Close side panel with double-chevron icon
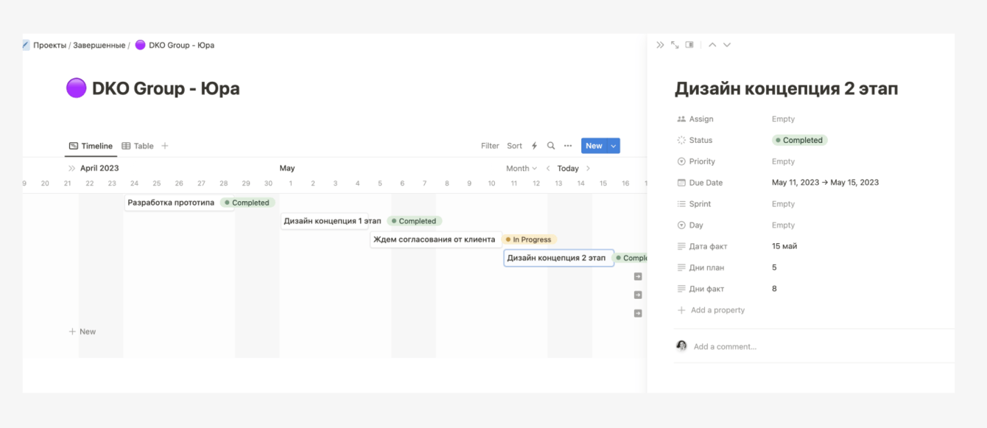The height and width of the screenshot is (428, 987). [x=660, y=45]
